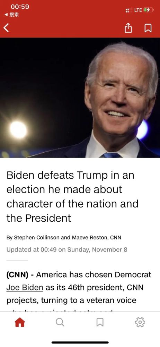
Task: Tap the article's hero photo
Action: [80, 98]
